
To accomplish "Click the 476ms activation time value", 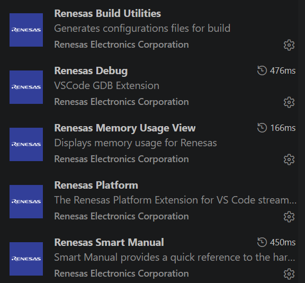I will click(283, 70).
